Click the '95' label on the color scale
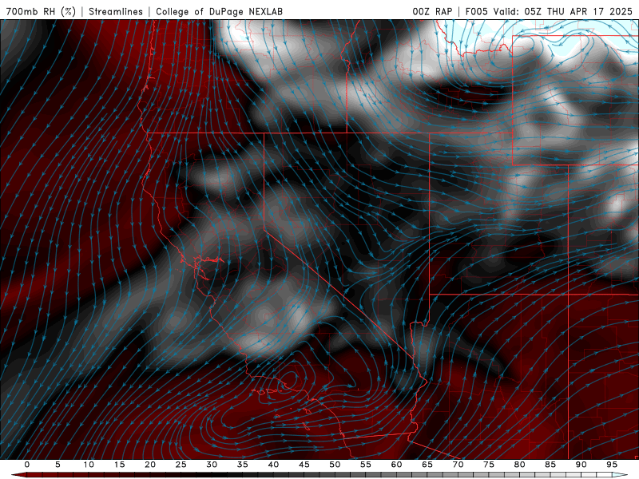The image size is (639, 479). tap(612, 465)
